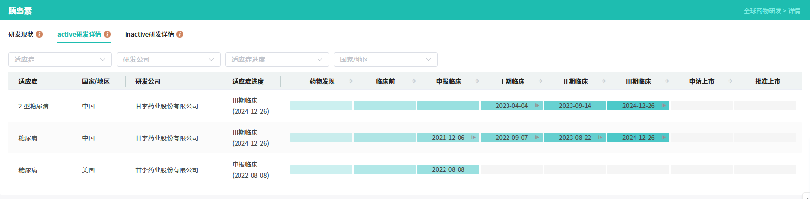Go to 全球药物研发 breadcrumb link

[x=762, y=11]
